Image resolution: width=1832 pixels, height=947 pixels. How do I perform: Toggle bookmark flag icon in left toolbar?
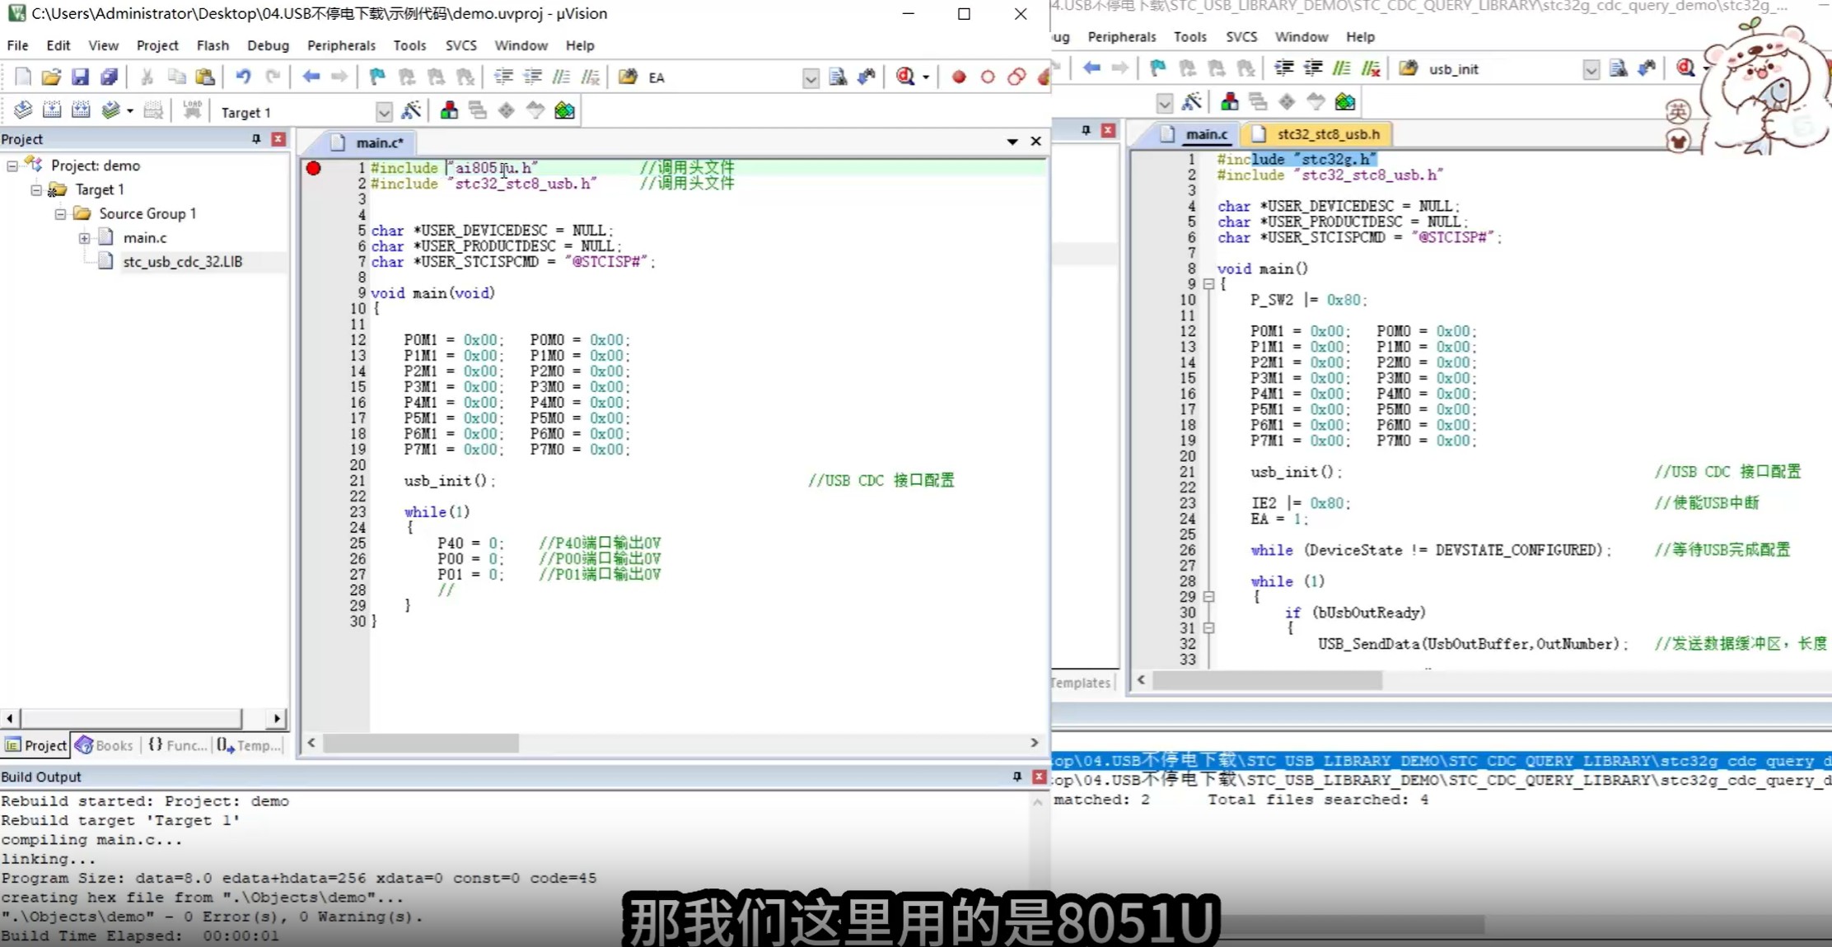377,77
